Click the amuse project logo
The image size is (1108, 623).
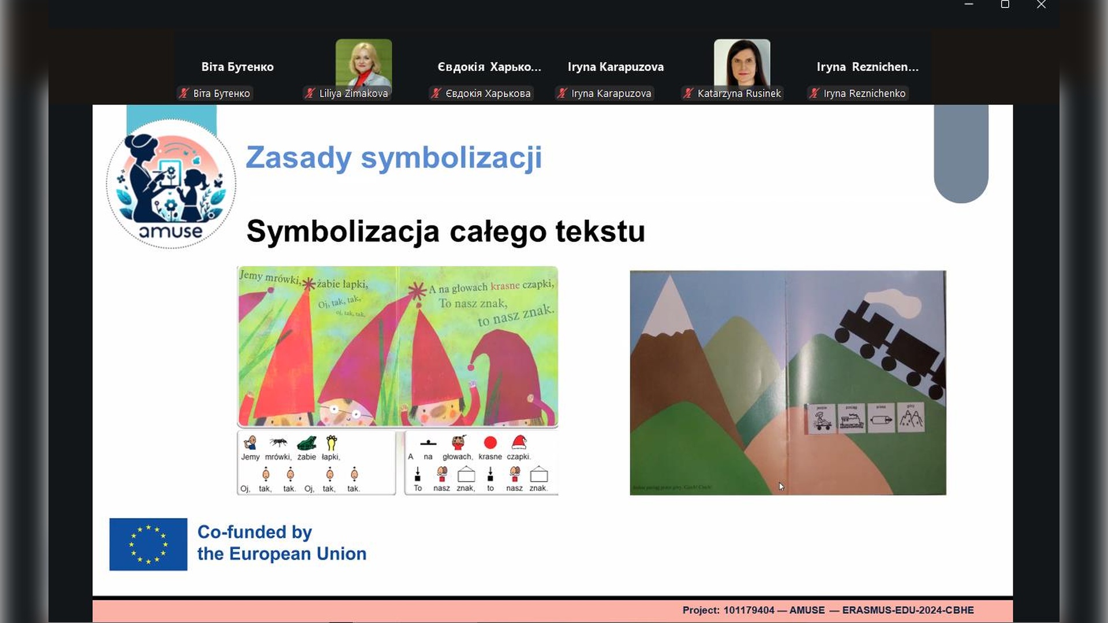[171, 185]
